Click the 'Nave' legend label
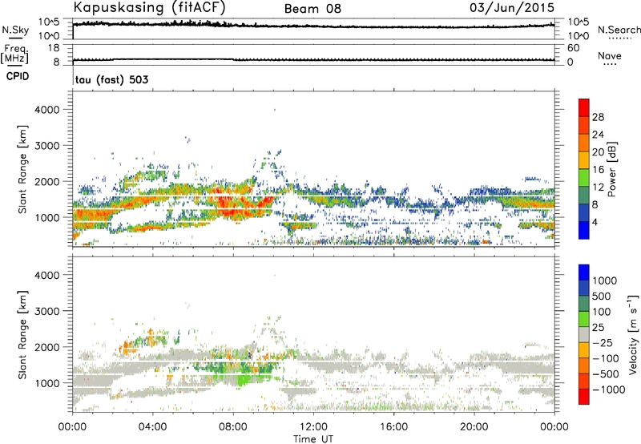The height and width of the screenshot is (444, 641). [x=610, y=55]
